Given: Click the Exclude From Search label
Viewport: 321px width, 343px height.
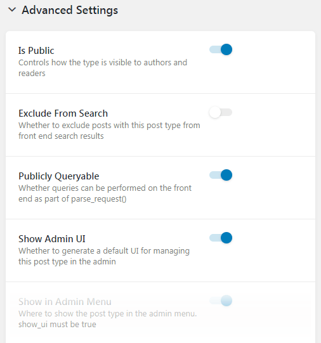Looking at the screenshot, I should 63,113.
